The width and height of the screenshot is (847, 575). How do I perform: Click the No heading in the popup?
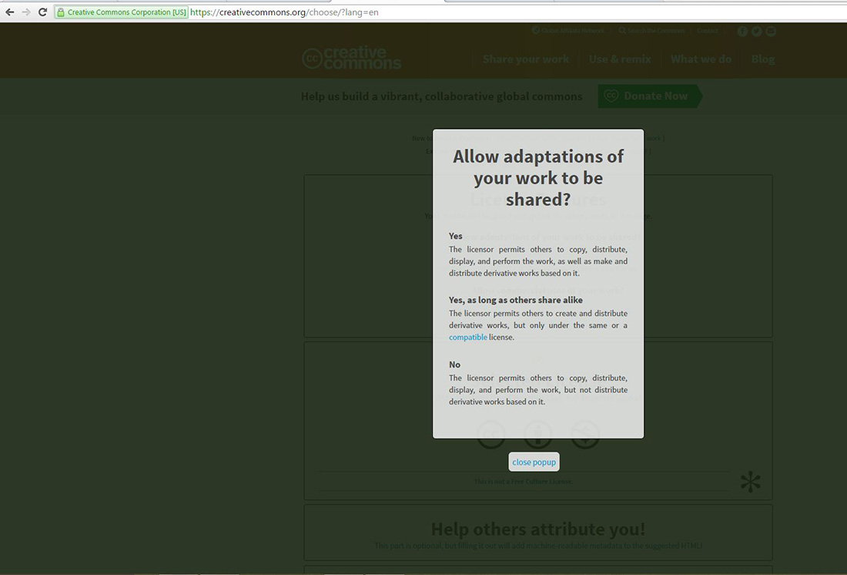(454, 365)
